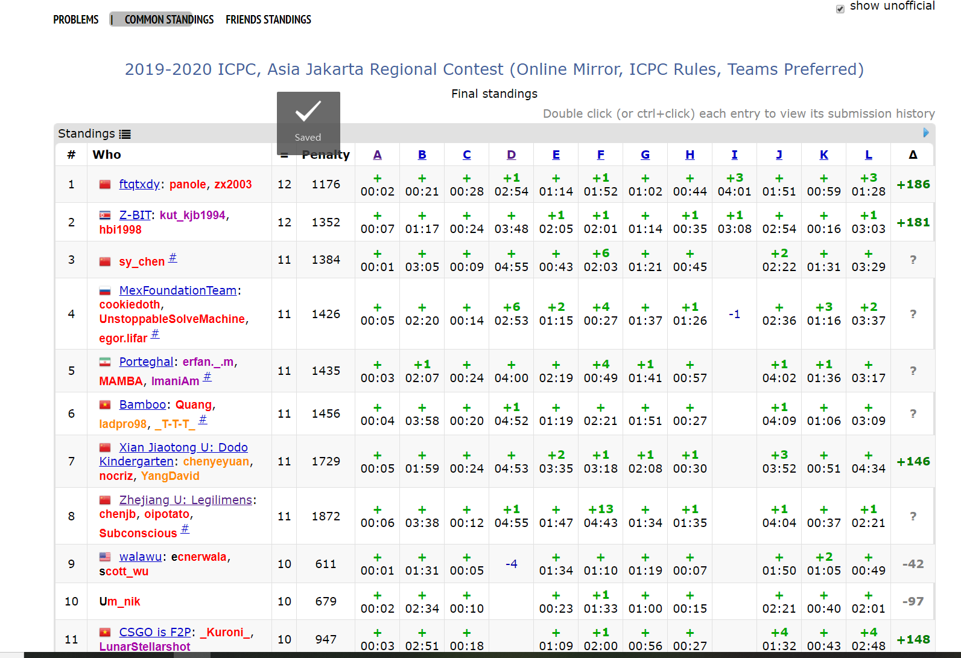The image size is (961, 658).
Task: Select the Common Standings tab
Action: pos(169,20)
